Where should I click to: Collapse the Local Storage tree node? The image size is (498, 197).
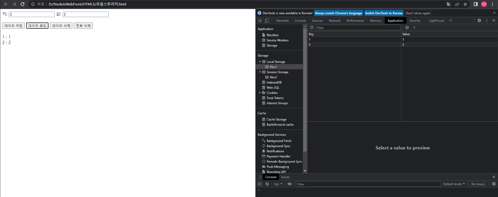click(260, 62)
